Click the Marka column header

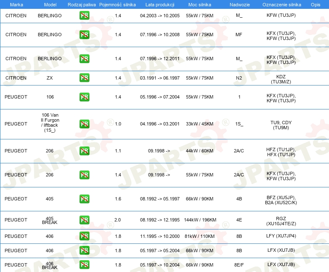16,5
